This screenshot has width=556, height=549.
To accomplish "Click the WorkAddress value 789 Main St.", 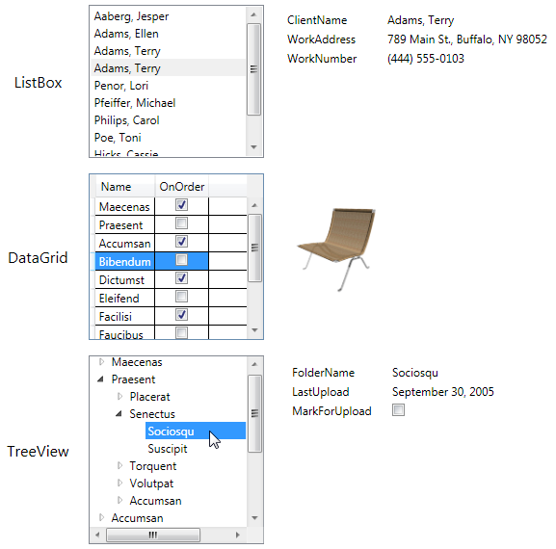I will pyautogui.click(x=467, y=39).
